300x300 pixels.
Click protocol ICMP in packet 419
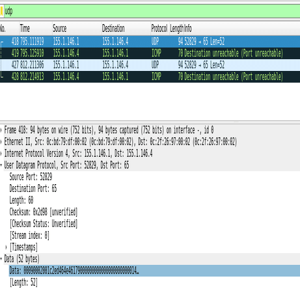coord(156,53)
